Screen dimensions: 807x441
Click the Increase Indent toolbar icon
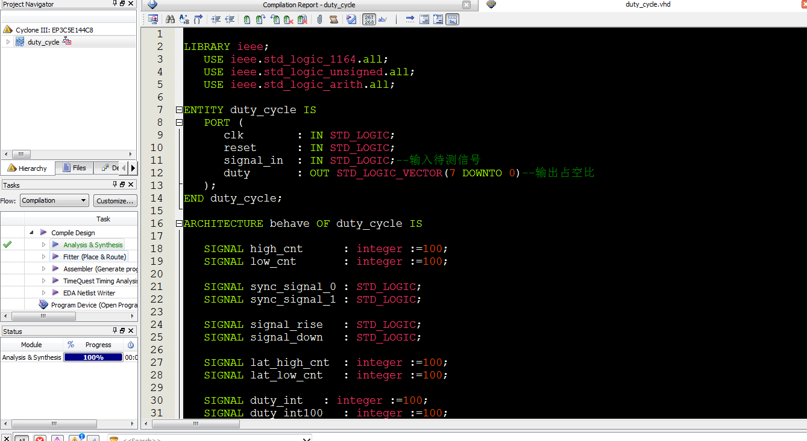point(216,19)
